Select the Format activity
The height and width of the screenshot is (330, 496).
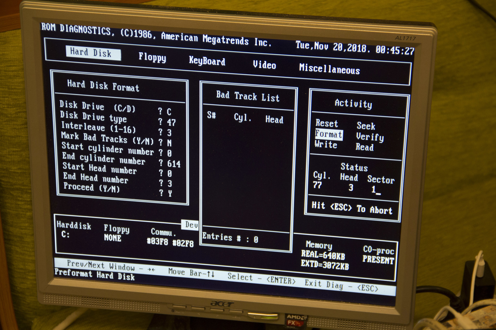pos(329,134)
